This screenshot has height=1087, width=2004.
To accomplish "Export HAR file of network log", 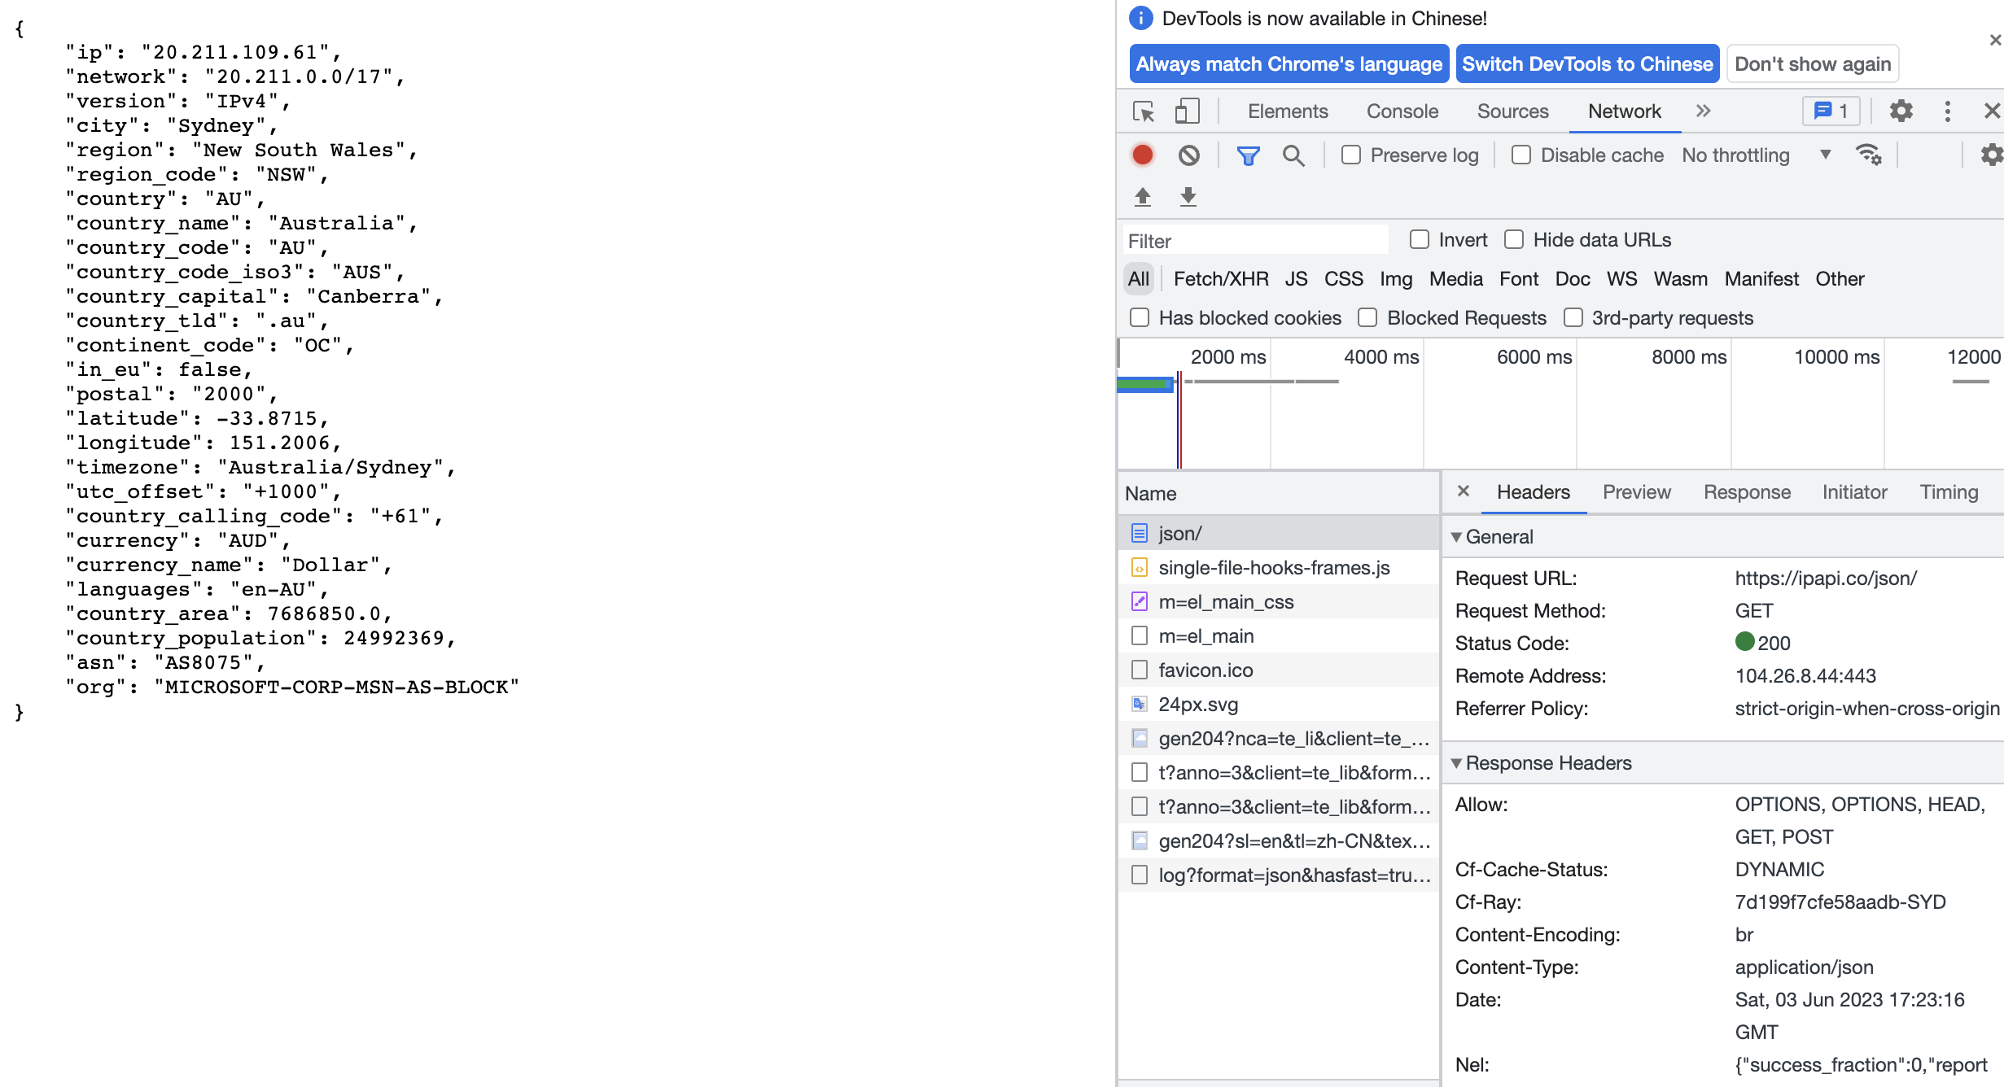I will pyautogui.click(x=1188, y=196).
